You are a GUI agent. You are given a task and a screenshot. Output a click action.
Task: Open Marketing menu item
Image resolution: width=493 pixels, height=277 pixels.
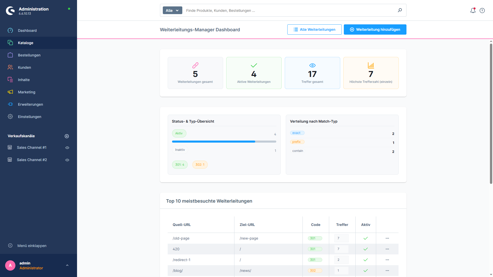[39, 92]
